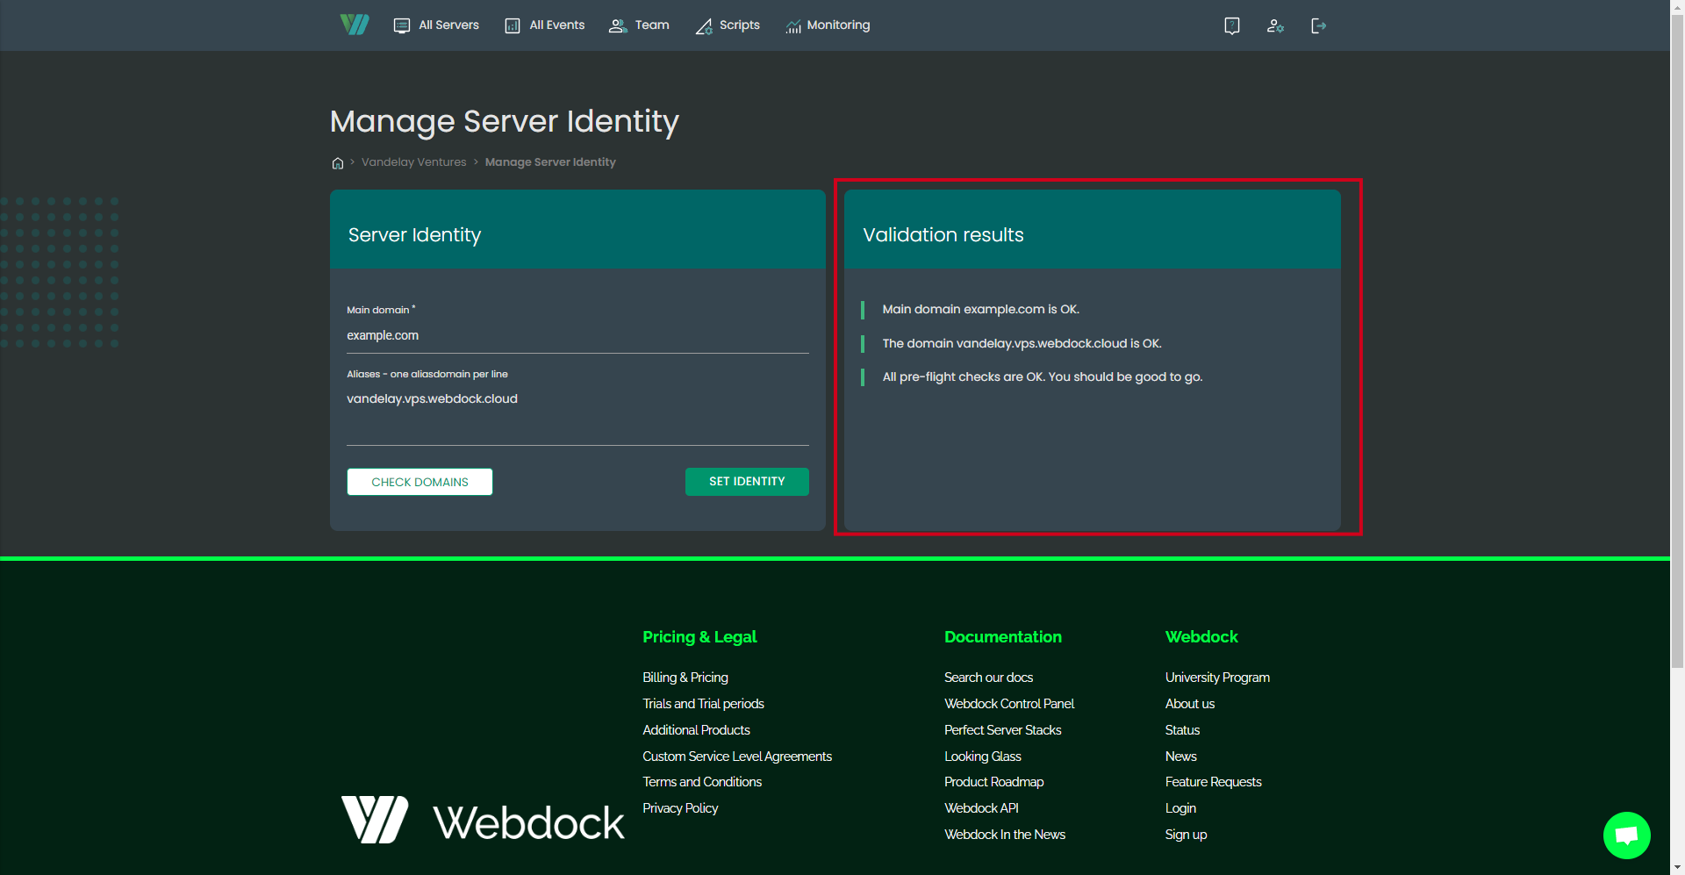Screen dimensions: 1685x875
Task: Click the help/notification icon in the top bar
Action: point(1232,25)
